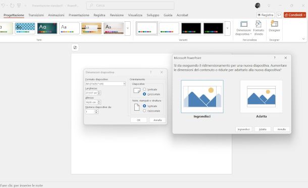Click the Registra button near Condividi
Screen dimensions: 308x188
pos(266,15)
